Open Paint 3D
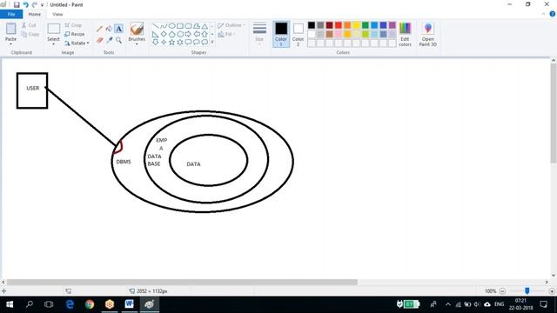Screen dimensions: 557x313 point(427,35)
